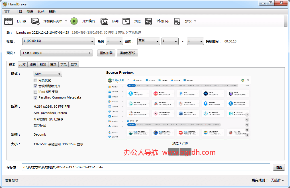Open the 工具 menu
This screenshot has width=290, height=188.
click(x=19, y=12)
